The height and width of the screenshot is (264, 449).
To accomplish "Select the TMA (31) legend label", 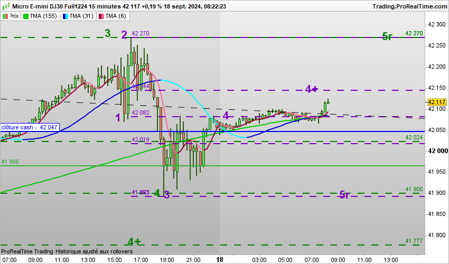I will tap(81, 16).
